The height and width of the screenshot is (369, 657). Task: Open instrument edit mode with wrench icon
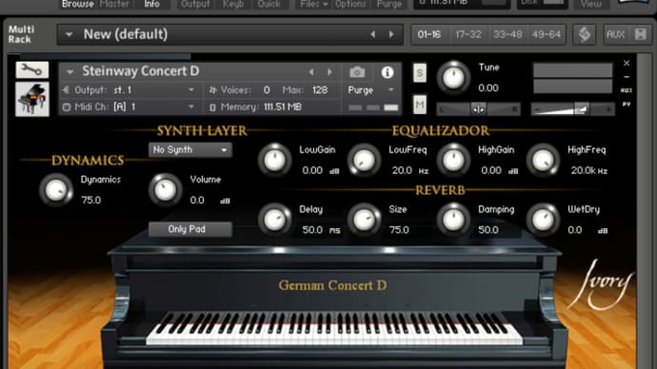point(32,69)
